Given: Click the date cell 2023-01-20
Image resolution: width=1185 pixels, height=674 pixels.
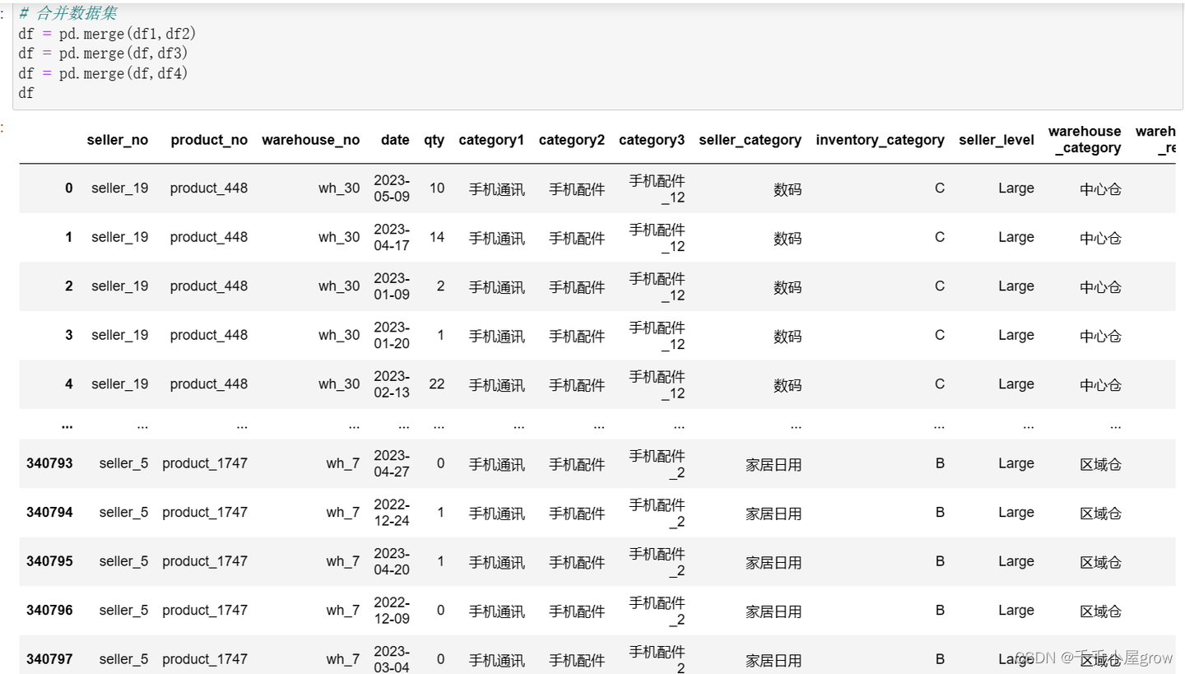Looking at the screenshot, I should click(x=392, y=335).
